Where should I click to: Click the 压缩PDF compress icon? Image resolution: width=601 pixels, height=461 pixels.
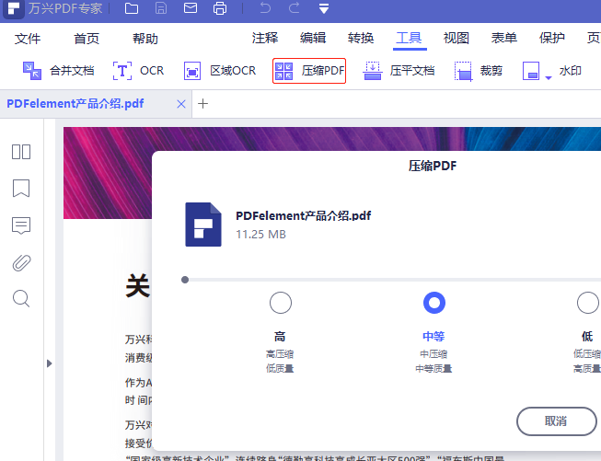click(284, 71)
